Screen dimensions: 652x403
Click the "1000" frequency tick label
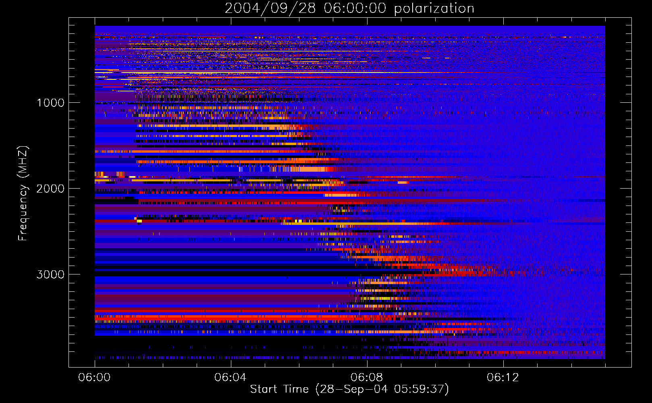[x=50, y=103]
